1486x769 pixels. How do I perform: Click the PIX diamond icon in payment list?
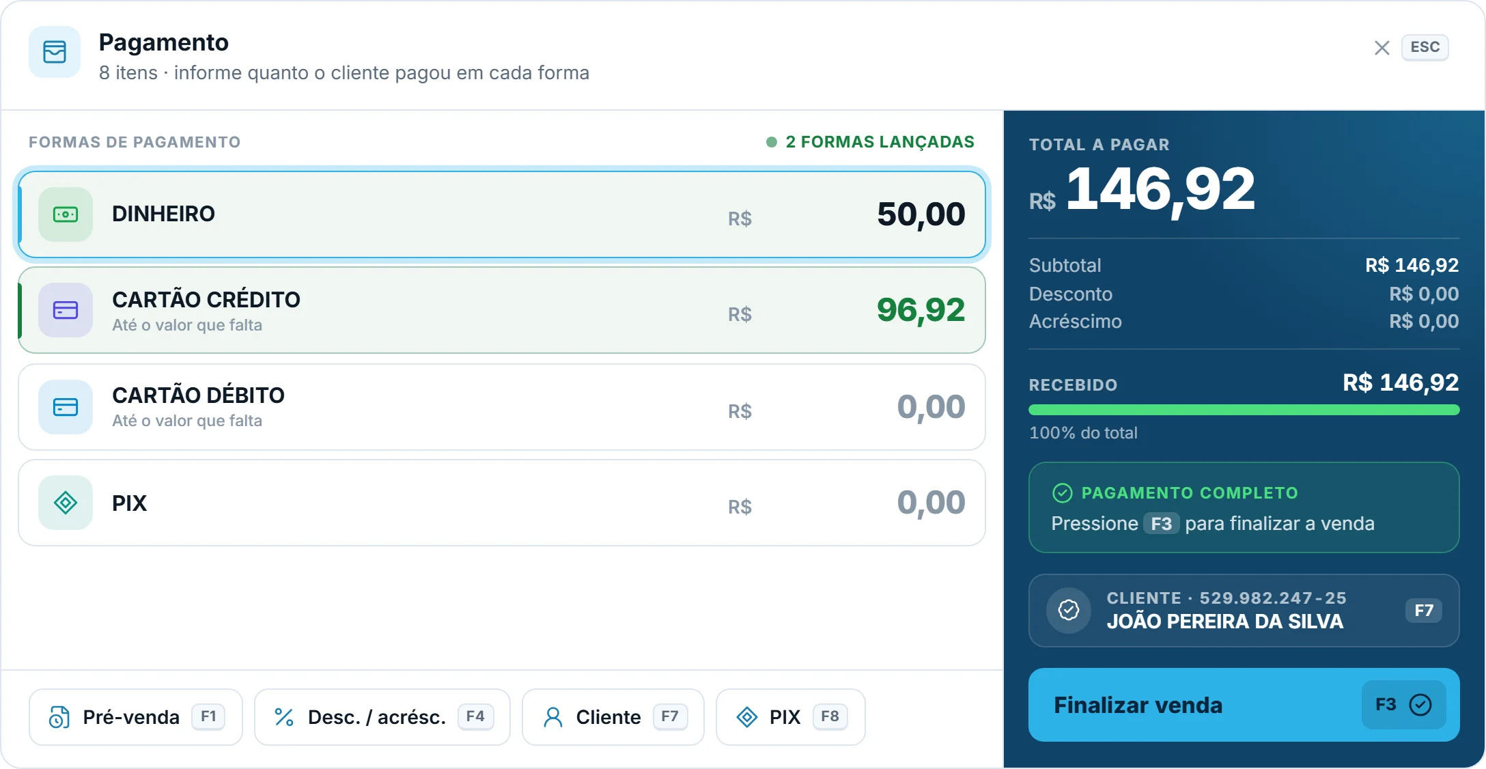(66, 503)
